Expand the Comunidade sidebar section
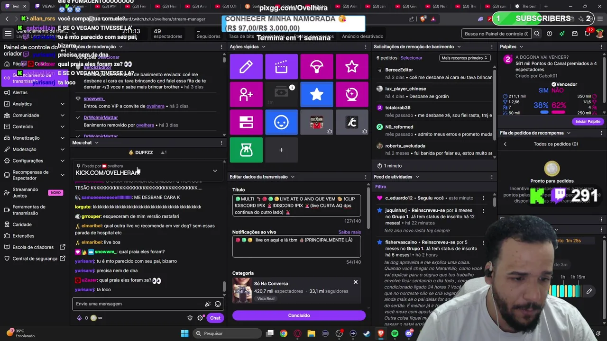Viewport: 607px width, 341px height. (63, 115)
